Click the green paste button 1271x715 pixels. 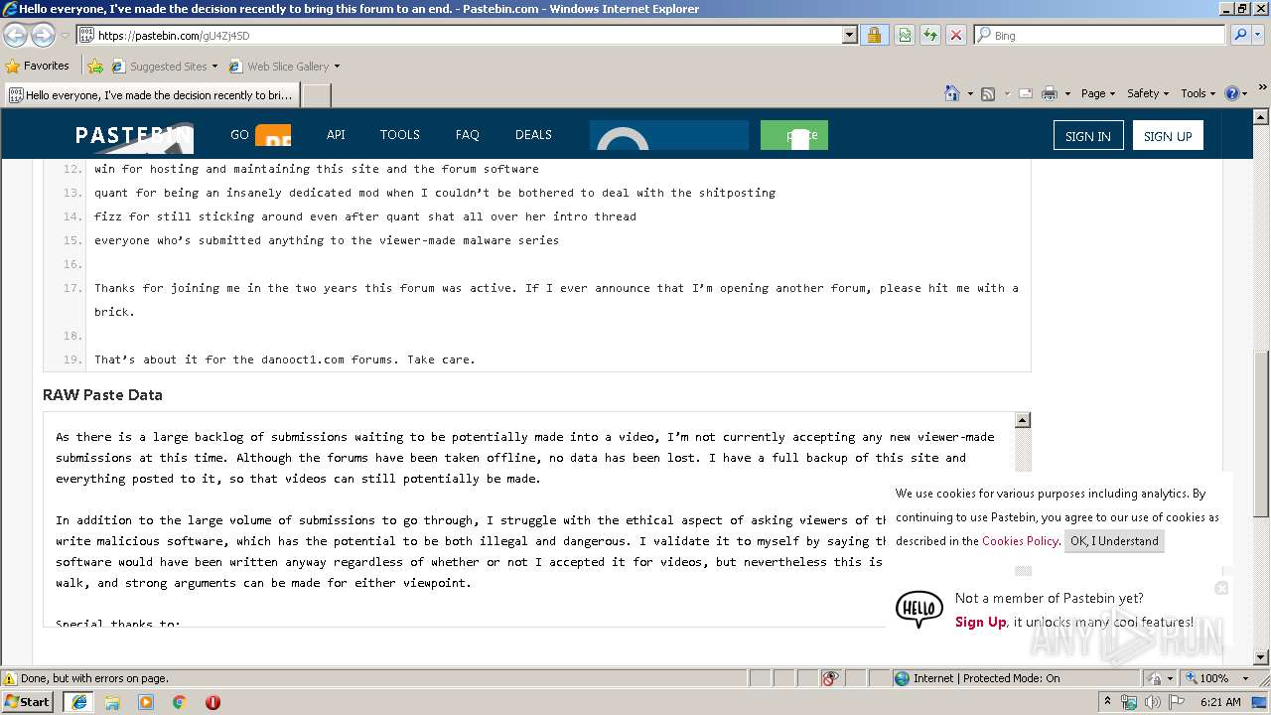click(x=794, y=135)
